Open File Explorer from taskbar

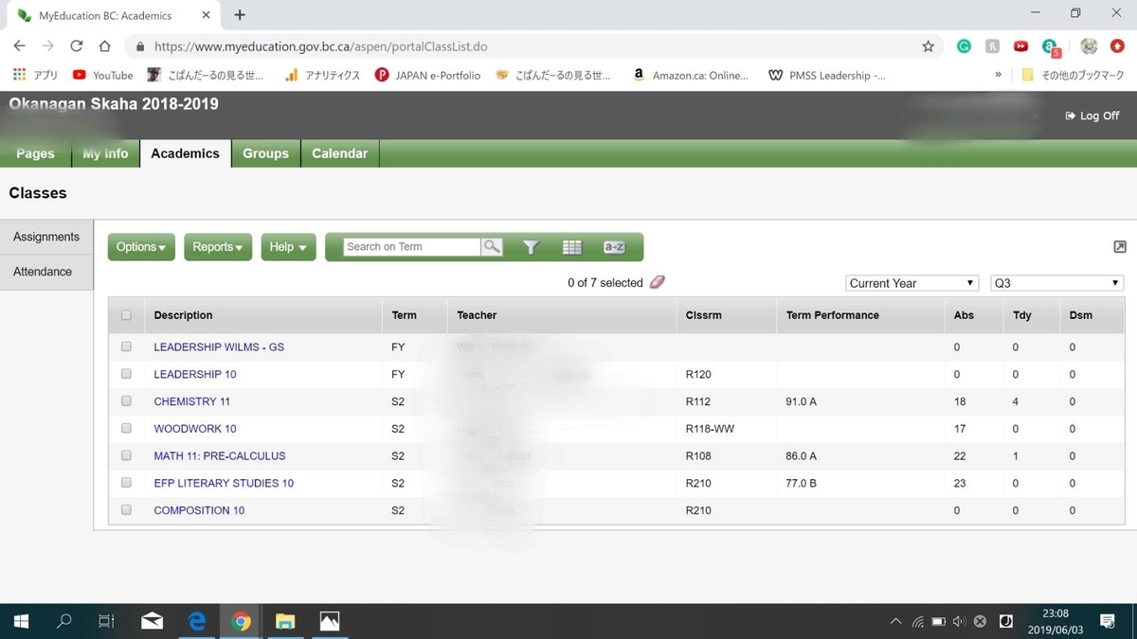(x=285, y=621)
